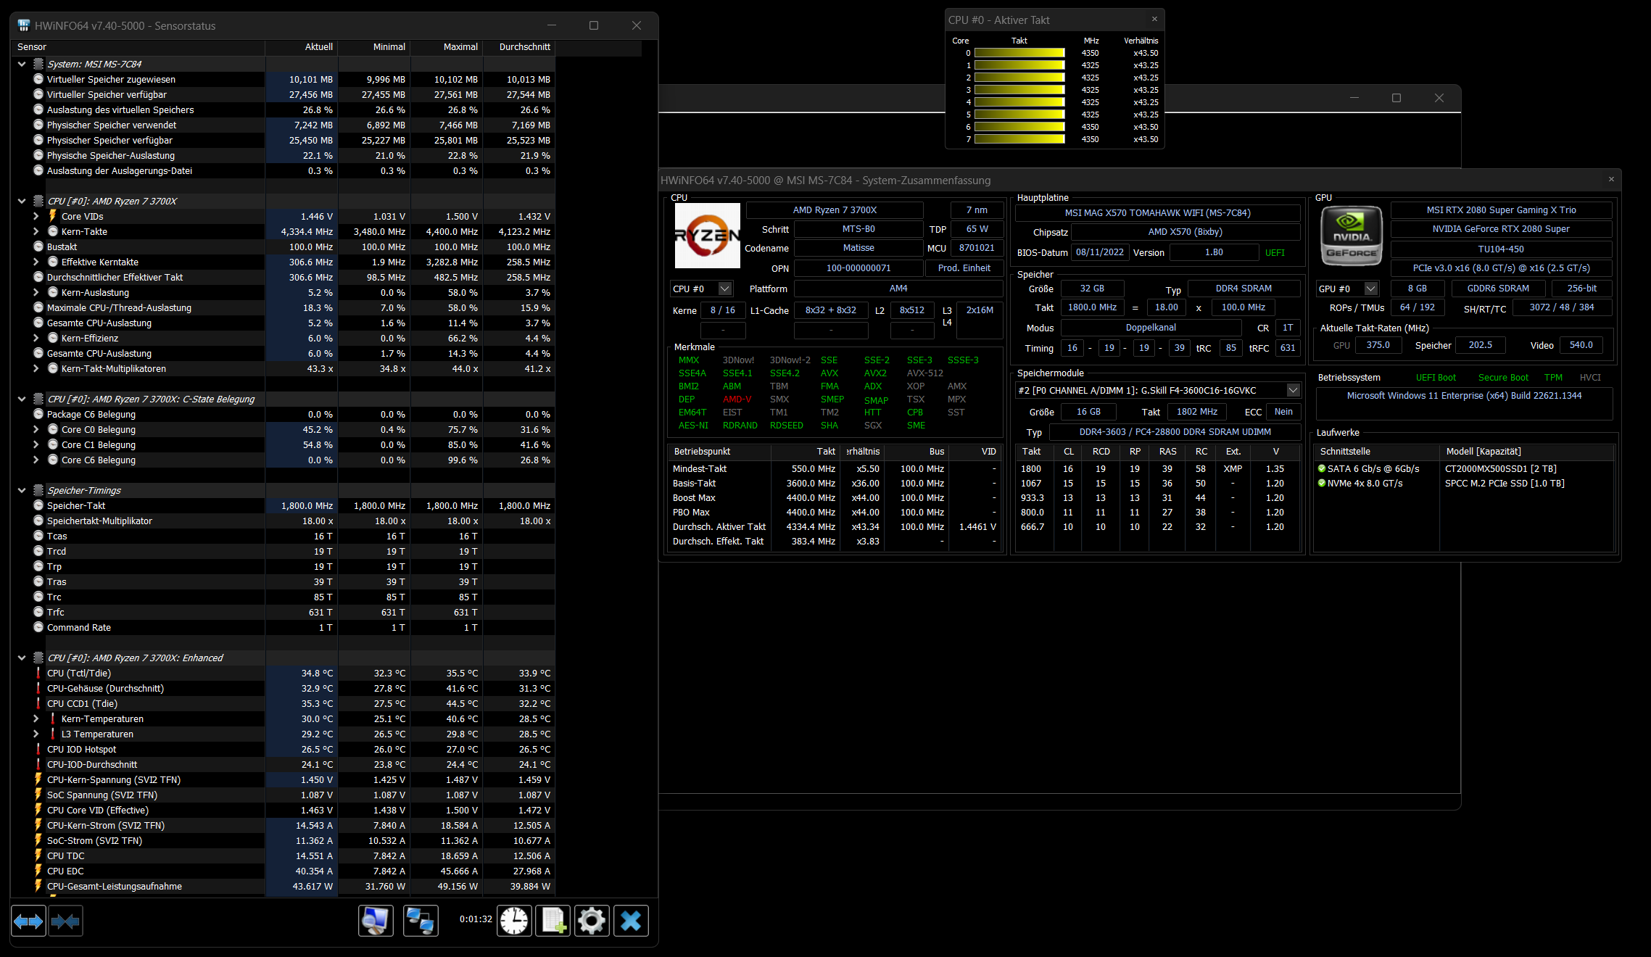Open the monitor with magnifier summary icon
This screenshot has height=957, width=1651.
point(376,921)
